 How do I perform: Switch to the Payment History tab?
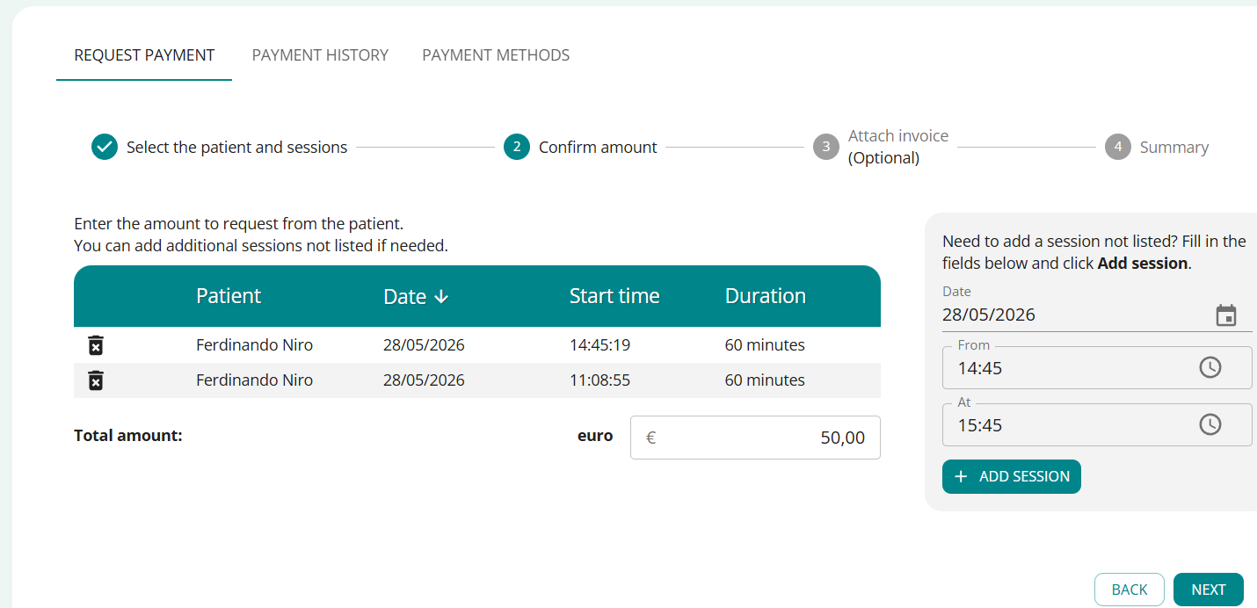[320, 55]
